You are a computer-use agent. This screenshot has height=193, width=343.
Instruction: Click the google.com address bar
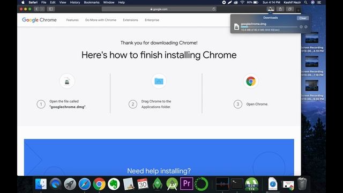click(x=159, y=9)
